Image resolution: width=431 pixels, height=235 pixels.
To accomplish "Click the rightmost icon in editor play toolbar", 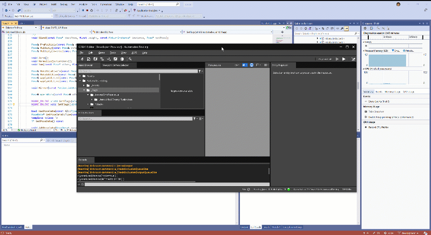I will point(353,59).
